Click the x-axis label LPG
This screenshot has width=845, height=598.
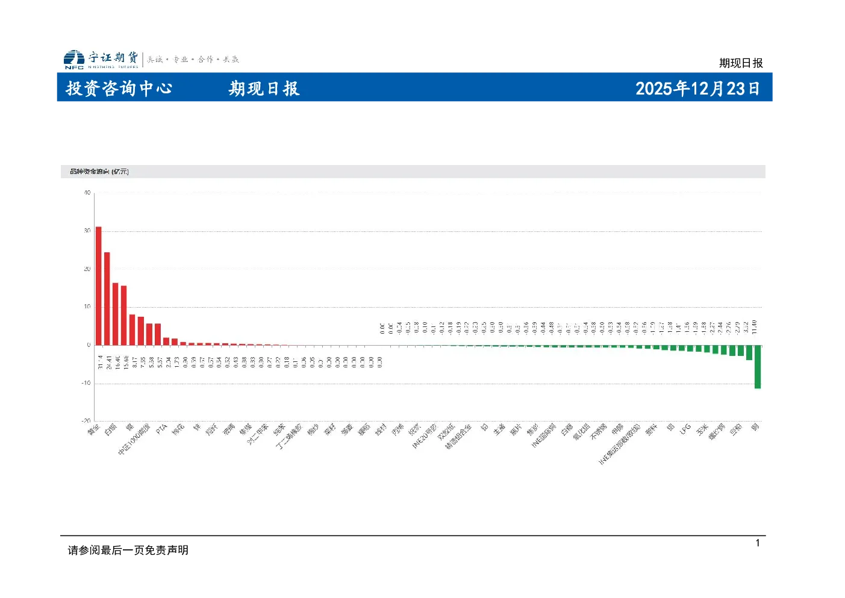685,429
